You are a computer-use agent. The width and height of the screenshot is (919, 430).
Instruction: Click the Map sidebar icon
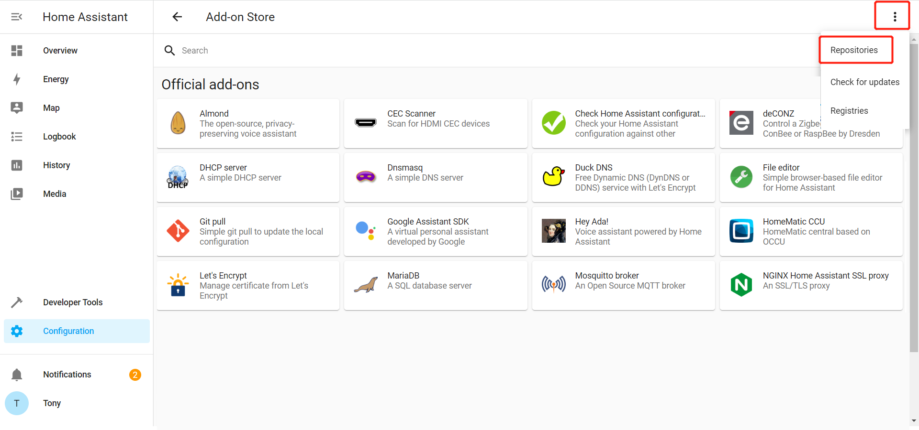click(17, 107)
